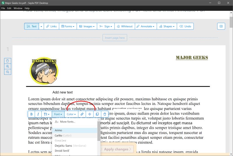Click the Sejda app icon in title bar

click(x=3, y=3)
